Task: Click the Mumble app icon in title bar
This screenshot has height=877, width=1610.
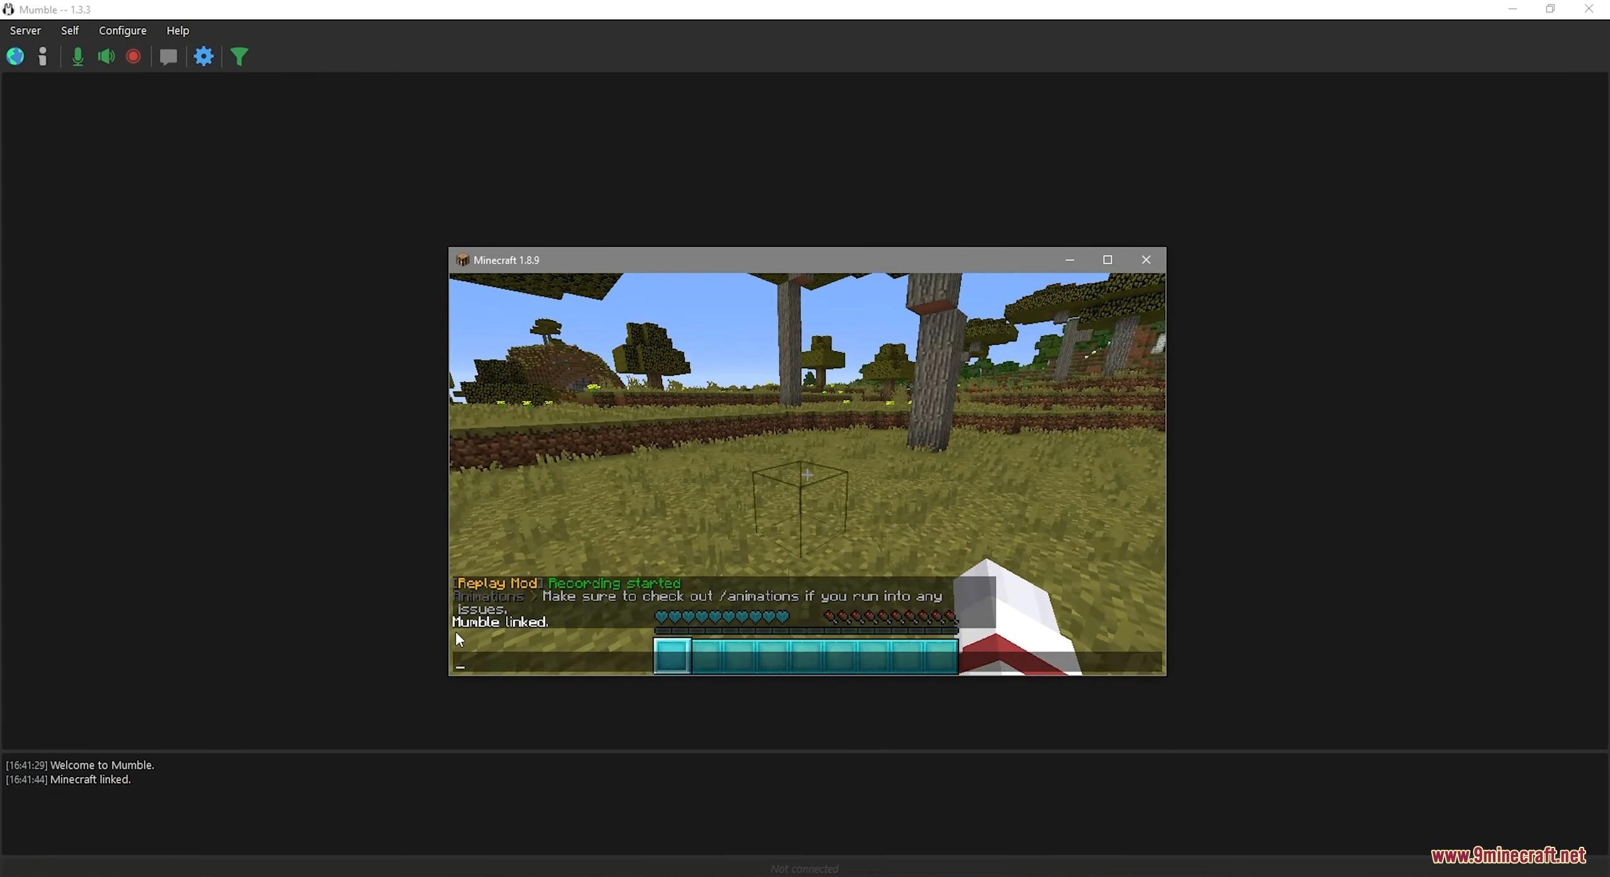Action: [8, 9]
